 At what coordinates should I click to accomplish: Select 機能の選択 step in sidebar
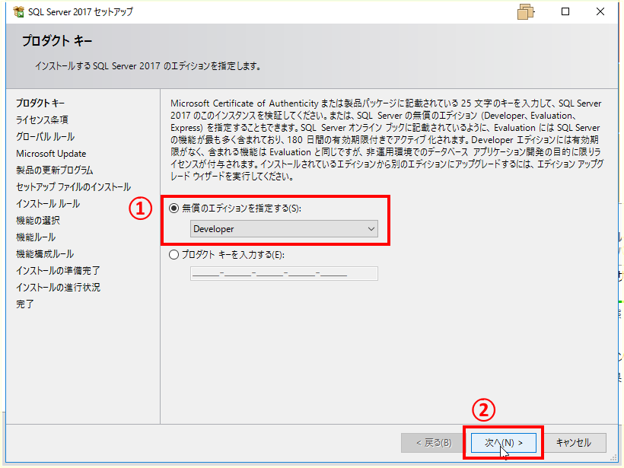[38, 221]
